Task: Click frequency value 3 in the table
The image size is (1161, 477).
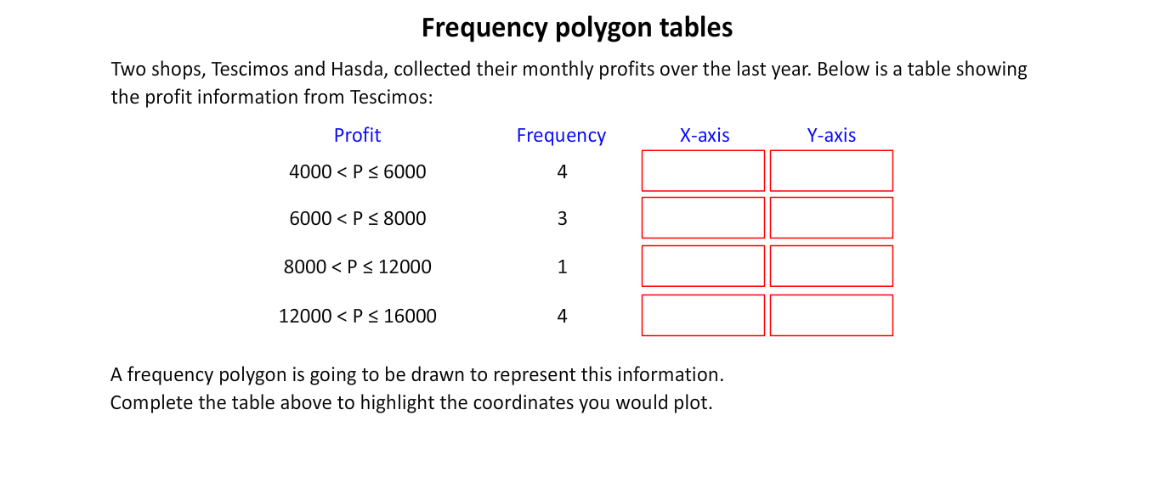Action: pyautogui.click(x=562, y=219)
